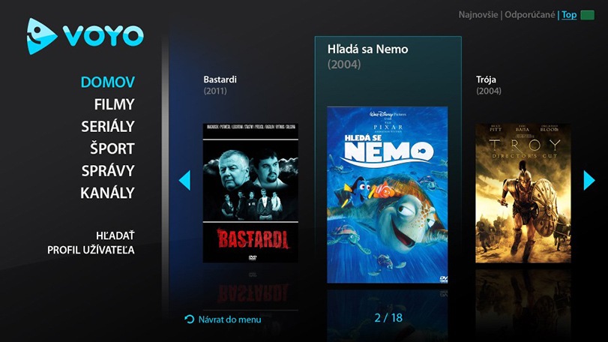The width and height of the screenshot is (608, 342).
Task: Open the SPRÁVY news section
Action: (108, 170)
